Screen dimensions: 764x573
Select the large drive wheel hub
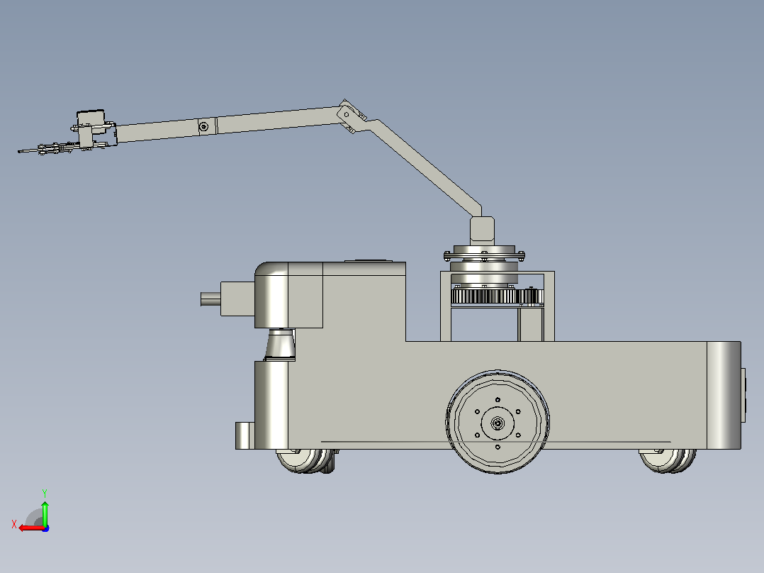coord(498,423)
